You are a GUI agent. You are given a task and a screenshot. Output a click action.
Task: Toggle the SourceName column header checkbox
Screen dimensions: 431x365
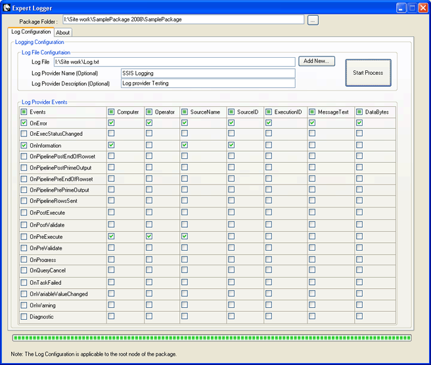(185, 112)
